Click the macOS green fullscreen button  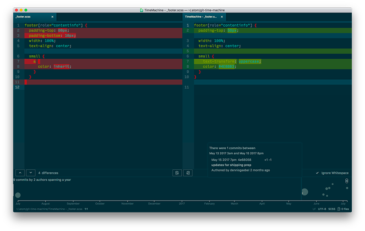[26, 10]
